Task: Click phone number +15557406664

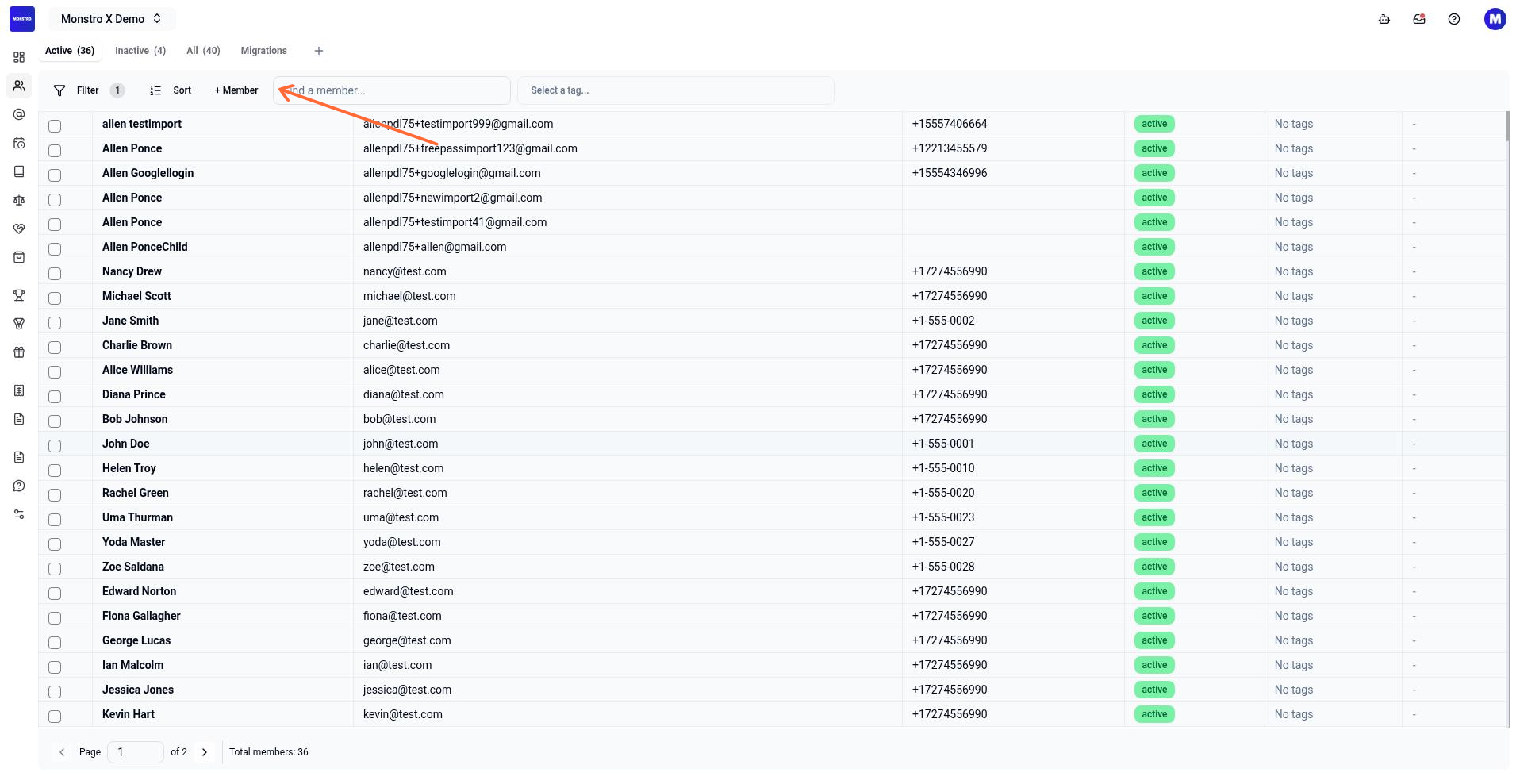Action: (x=950, y=124)
